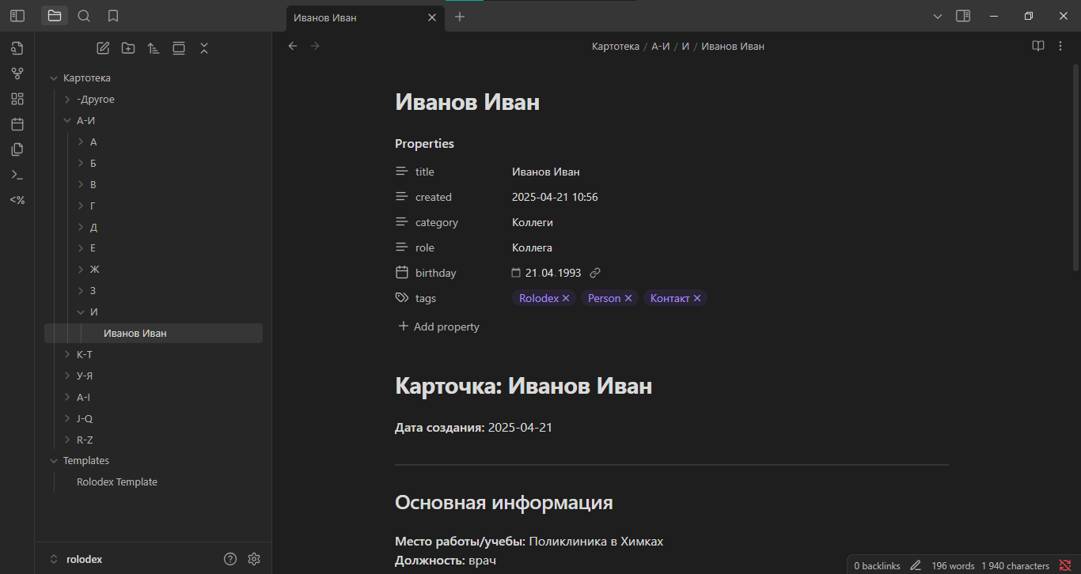Open a new tab
The width and height of the screenshot is (1081, 574).
460,17
